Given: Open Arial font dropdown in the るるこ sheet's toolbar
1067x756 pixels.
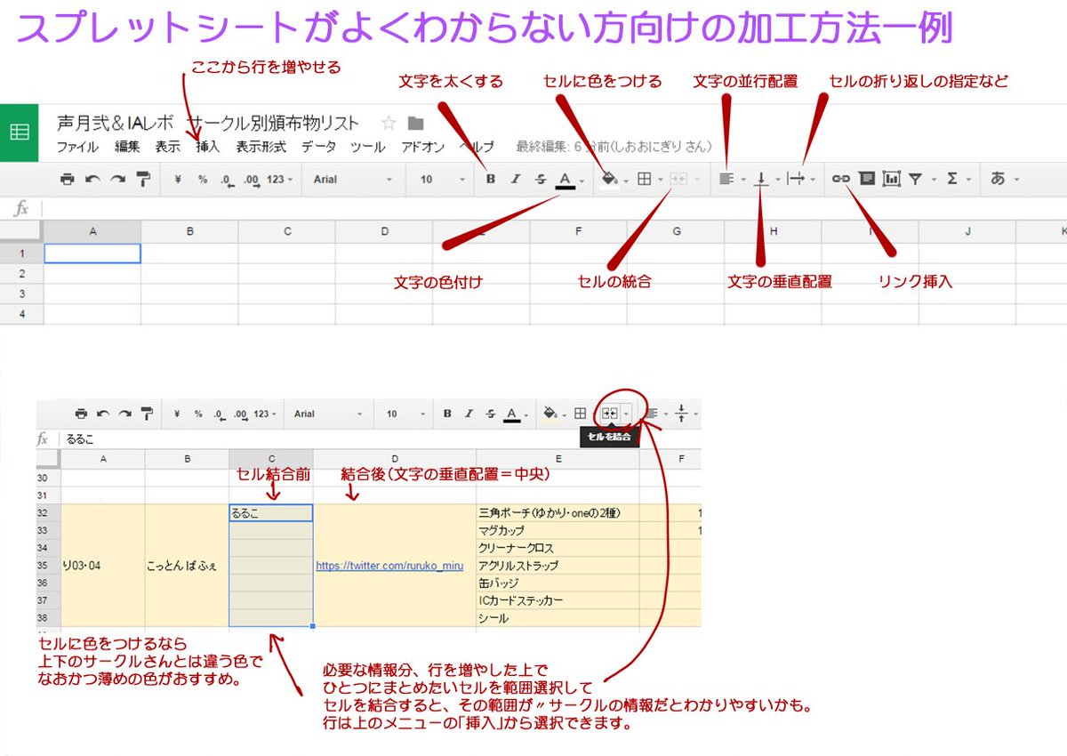Looking at the screenshot, I should pos(328,414).
